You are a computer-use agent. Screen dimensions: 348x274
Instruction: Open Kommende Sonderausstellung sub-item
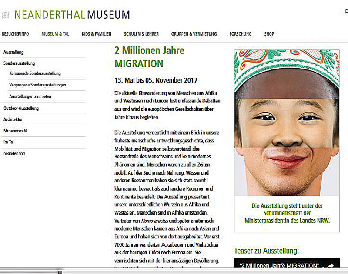(35, 74)
